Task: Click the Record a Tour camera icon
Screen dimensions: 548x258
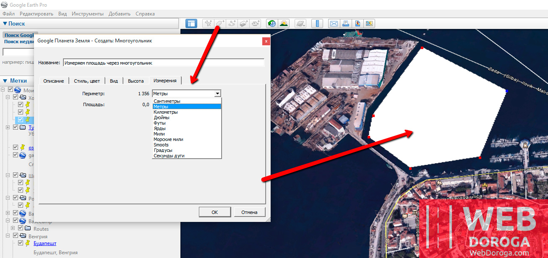Action: pyautogui.click(x=256, y=24)
